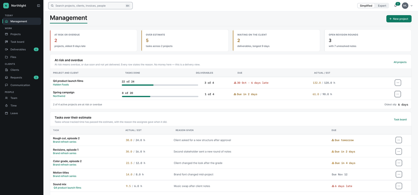Open more options for Color grade, episode 2

tap(399, 163)
